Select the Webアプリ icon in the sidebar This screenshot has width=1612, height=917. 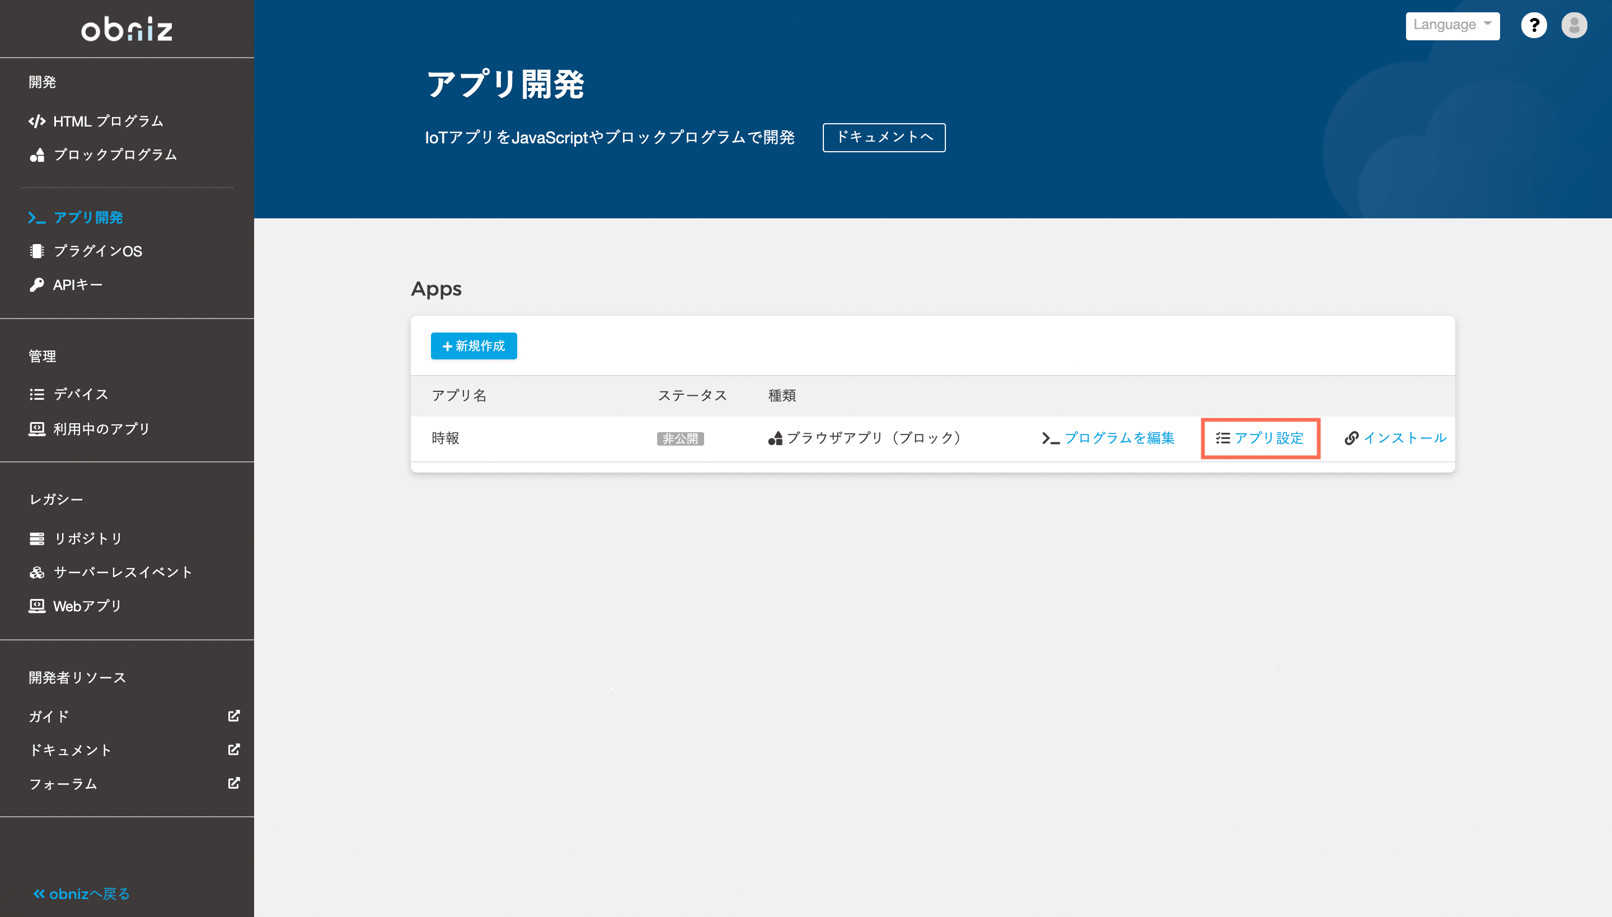[x=37, y=606]
